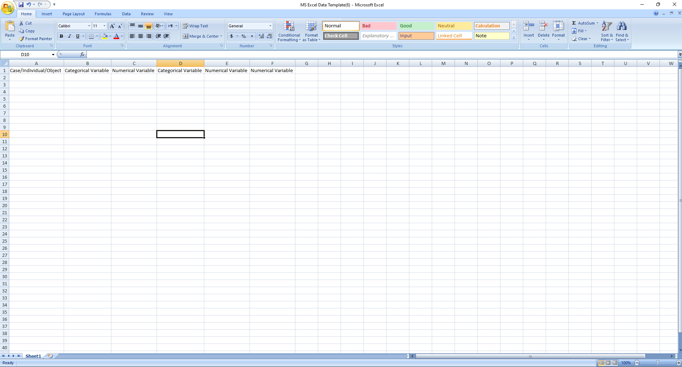Toggle Top Align
The image size is (682, 367).
[132, 26]
